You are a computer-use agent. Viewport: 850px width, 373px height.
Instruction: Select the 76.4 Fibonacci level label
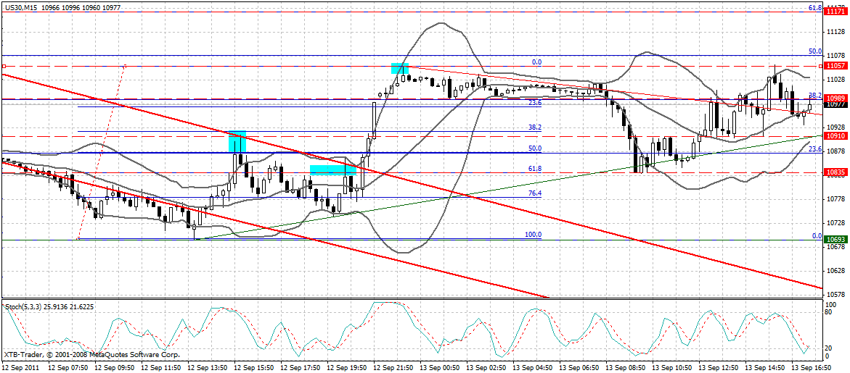534,193
